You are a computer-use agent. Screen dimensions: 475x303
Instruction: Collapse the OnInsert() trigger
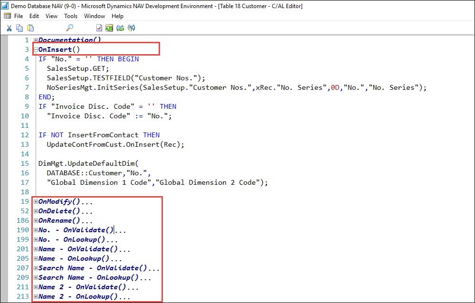pyautogui.click(x=36, y=50)
